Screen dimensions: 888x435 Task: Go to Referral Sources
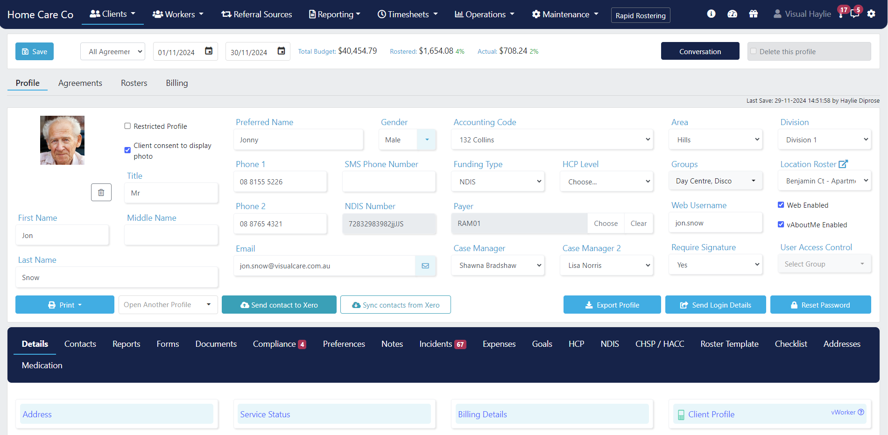coord(257,14)
